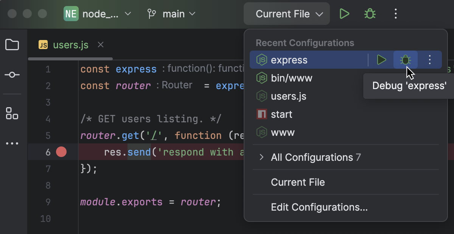Close the users.js tab

click(x=100, y=45)
